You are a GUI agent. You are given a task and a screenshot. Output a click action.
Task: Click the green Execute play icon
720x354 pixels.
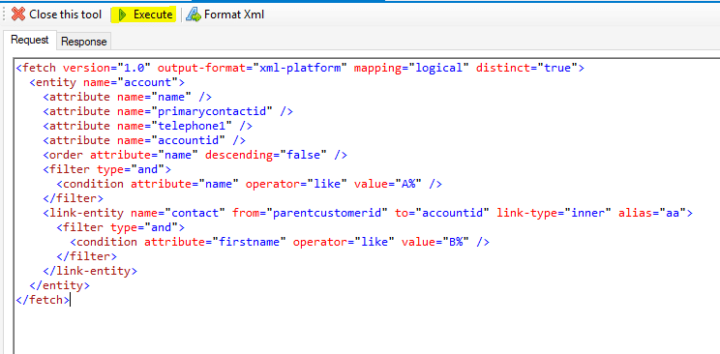point(122,15)
